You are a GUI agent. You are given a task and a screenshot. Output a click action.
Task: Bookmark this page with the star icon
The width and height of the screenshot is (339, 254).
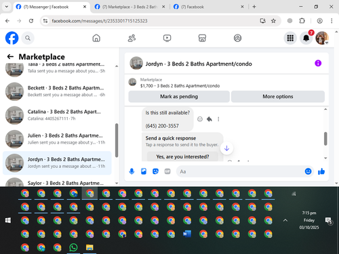click(x=273, y=21)
